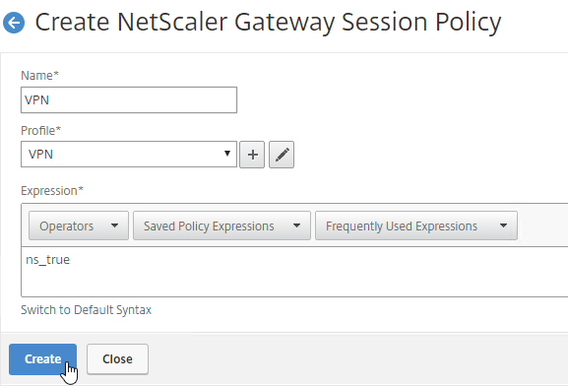Go back using the blue arrow icon
Image resolution: width=568 pixels, height=386 pixels.
point(14,23)
